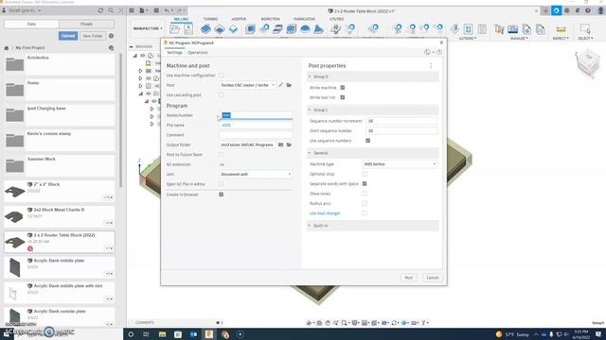Uncheck Write machine checkbox
This screenshot has width=606, height=340.
(343, 88)
